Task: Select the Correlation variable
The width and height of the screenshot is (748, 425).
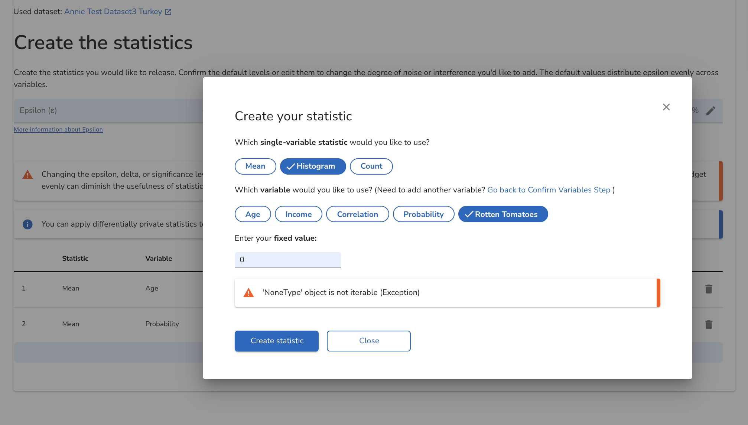Action: coord(357,214)
